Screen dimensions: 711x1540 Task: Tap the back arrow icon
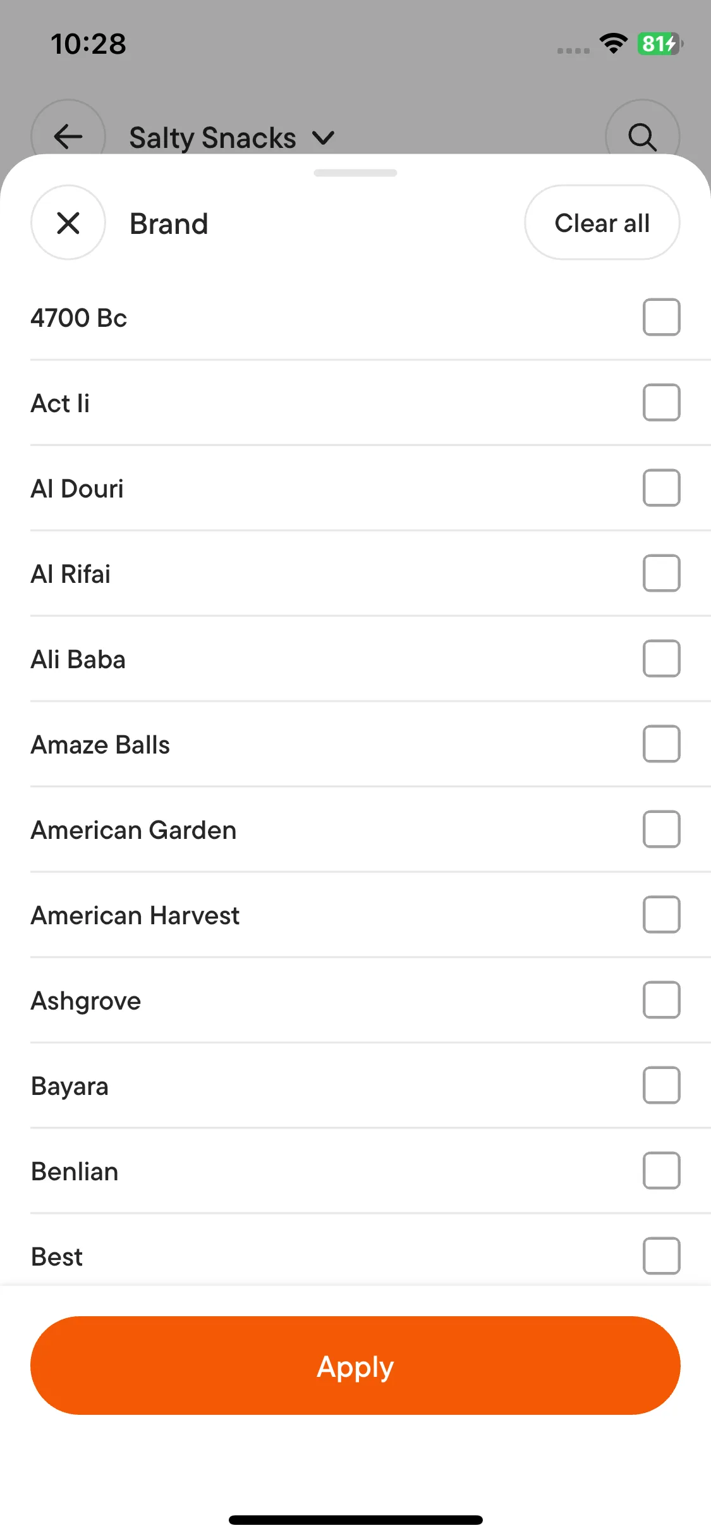click(x=68, y=136)
